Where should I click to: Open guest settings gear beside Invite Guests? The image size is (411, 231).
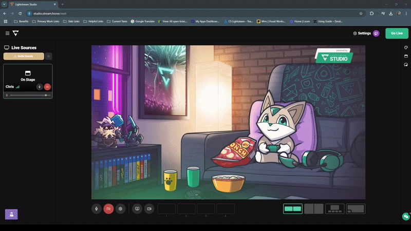tap(48, 56)
